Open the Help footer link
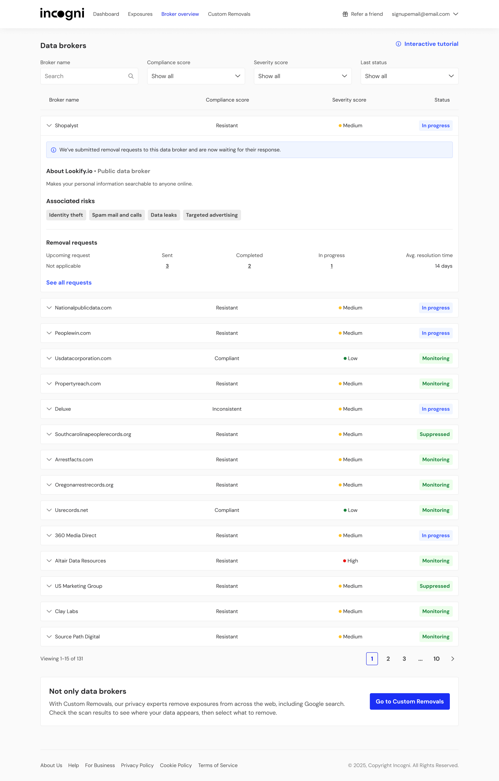499x781 pixels. (x=74, y=765)
